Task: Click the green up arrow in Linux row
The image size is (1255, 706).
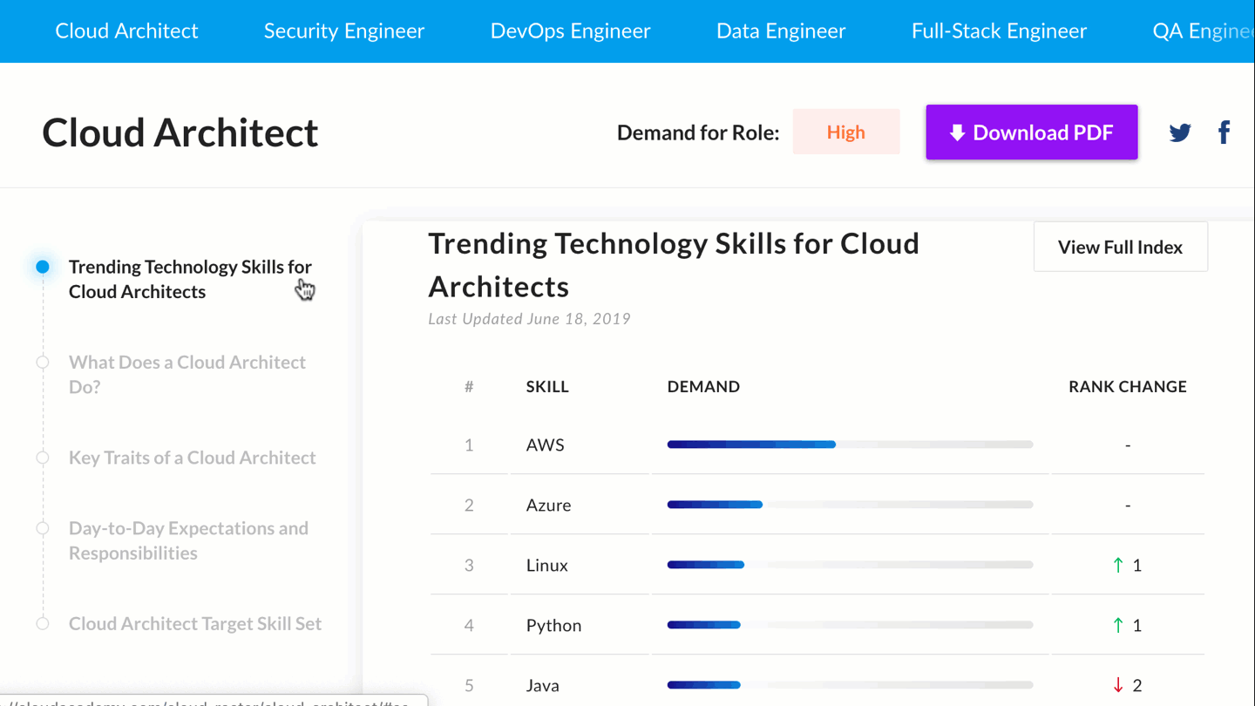Action: click(x=1118, y=565)
